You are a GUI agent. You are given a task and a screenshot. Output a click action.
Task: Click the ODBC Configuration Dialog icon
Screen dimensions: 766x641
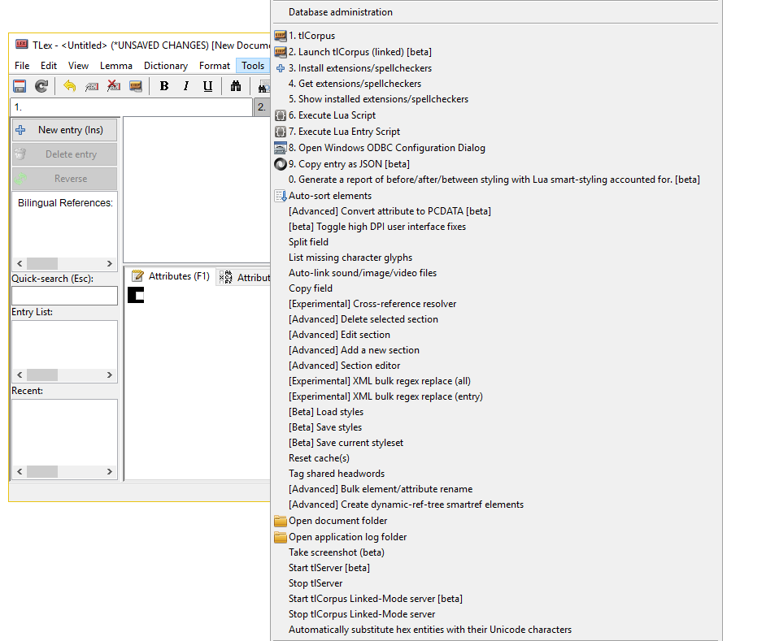click(x=281, y=148)
